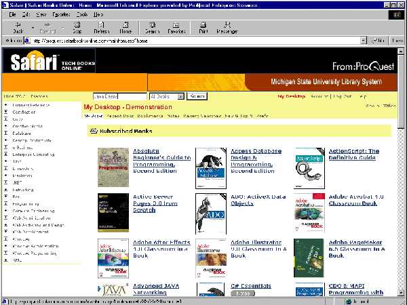Switch to the New & Top 5 tab
The width and height of the screenshot is (407, 305).
(239, 116)
